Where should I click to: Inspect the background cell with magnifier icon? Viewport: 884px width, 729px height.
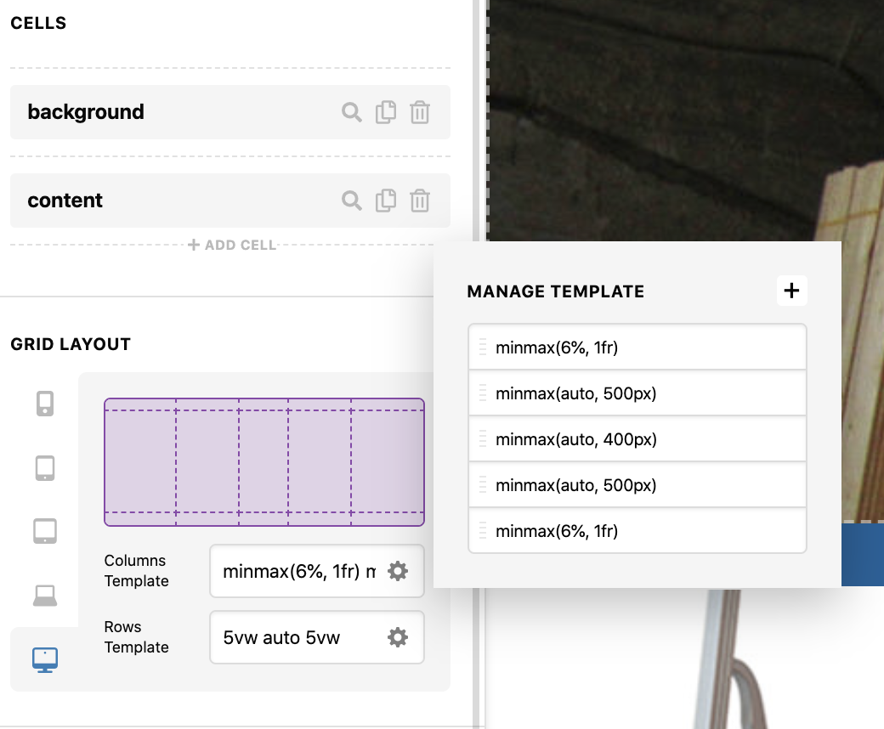(x=352, y=112)
